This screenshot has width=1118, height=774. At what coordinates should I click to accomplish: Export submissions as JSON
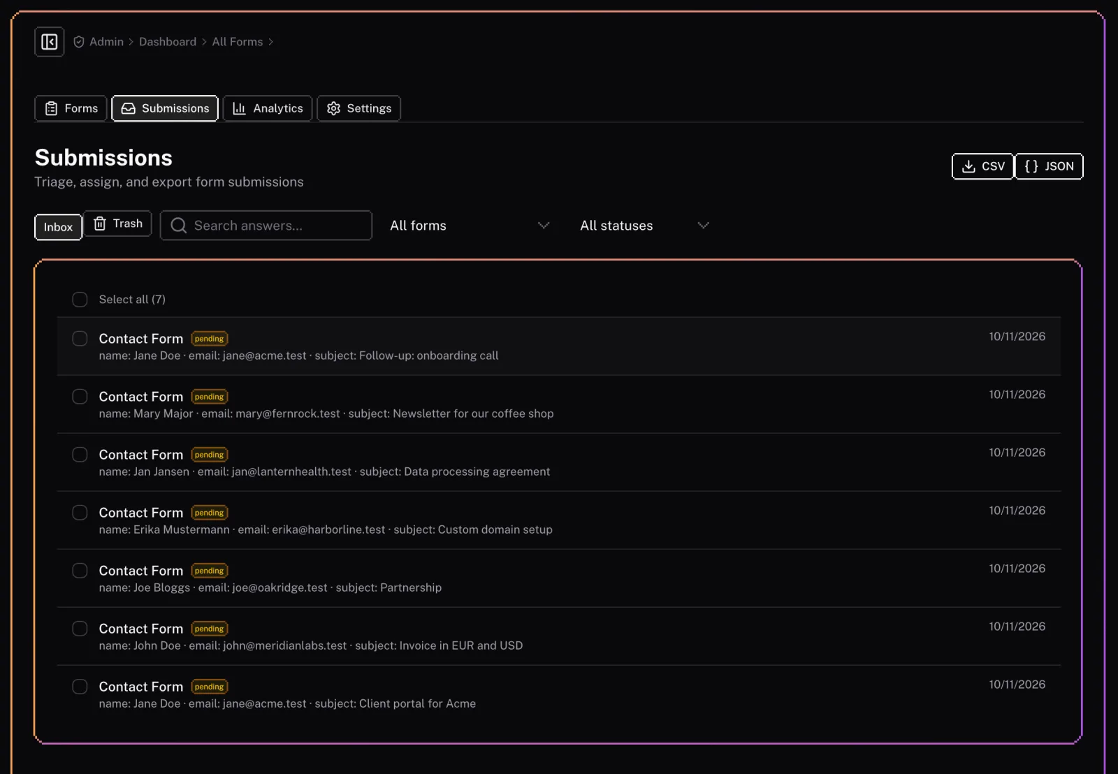pyautogui.click(x=1049, y=166)
